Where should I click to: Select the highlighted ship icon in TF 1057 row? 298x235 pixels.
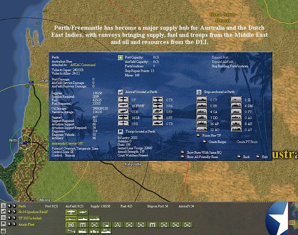(71, 219)
